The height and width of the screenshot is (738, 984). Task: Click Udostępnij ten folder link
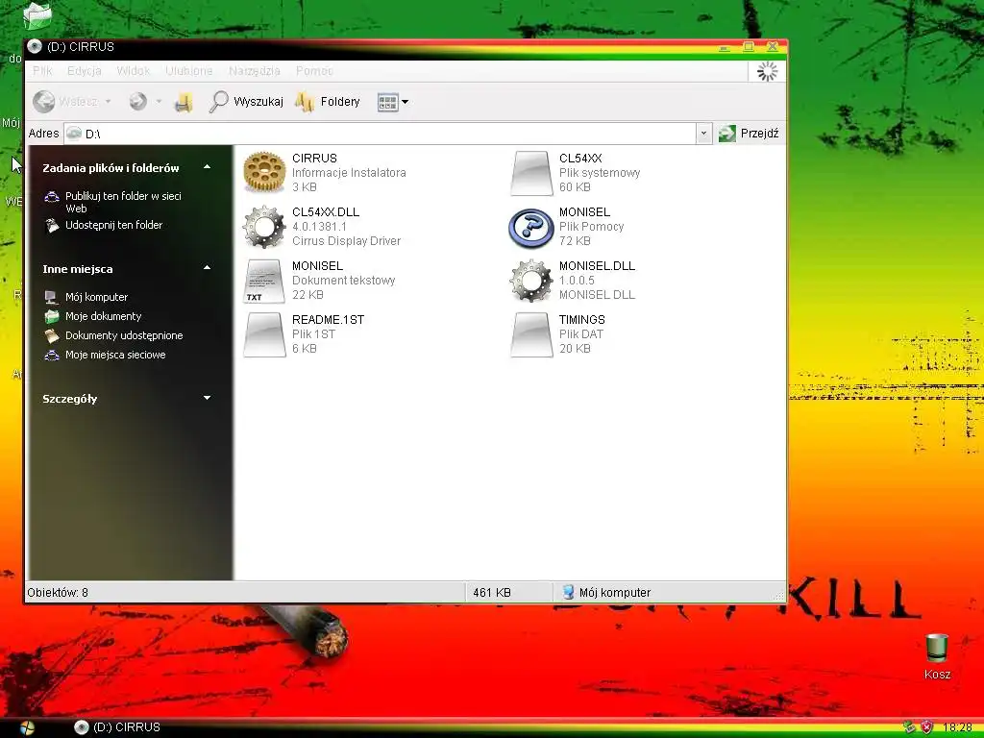point(113,225)
